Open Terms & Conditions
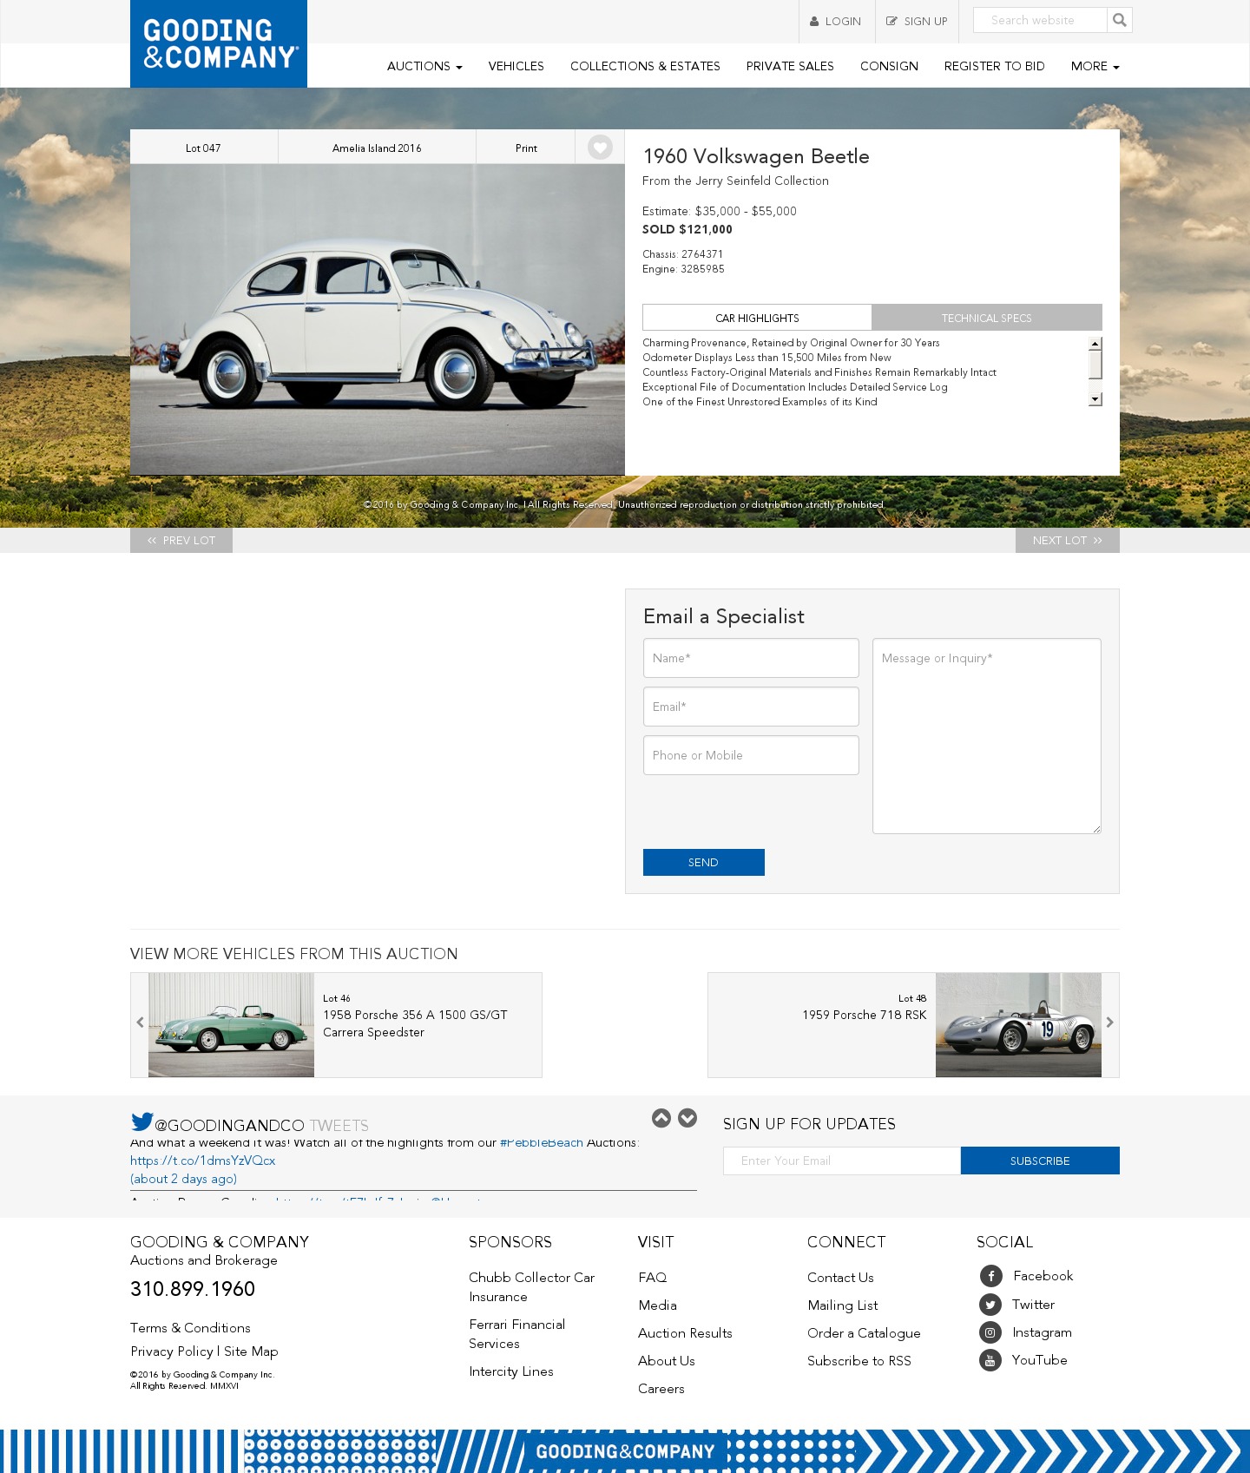The width and height of the screenshot is (1250, 1473). click(x=190, y=1328)
